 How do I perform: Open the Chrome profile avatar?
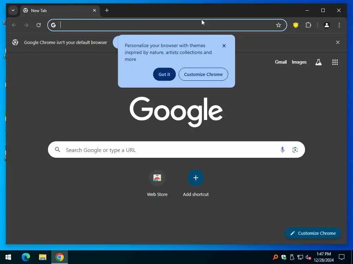coord(327,25)
